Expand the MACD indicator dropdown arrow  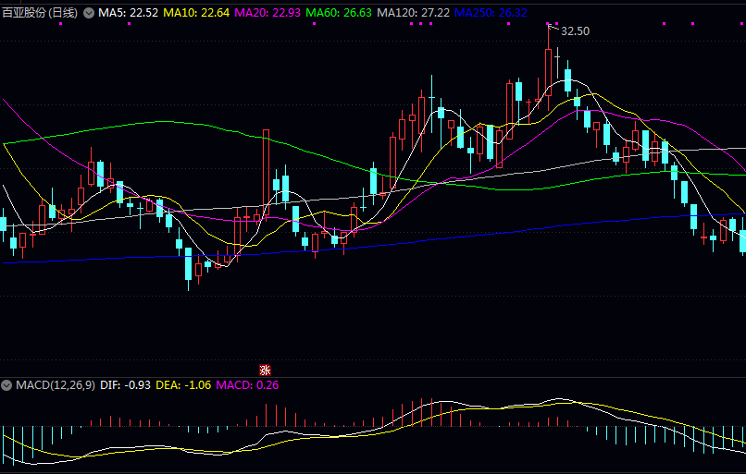(7, 384)
